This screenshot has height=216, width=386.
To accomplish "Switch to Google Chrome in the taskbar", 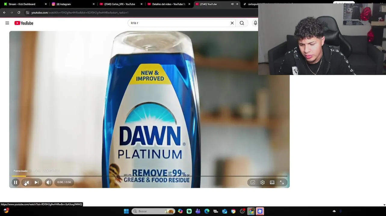I will coord(251,211).
